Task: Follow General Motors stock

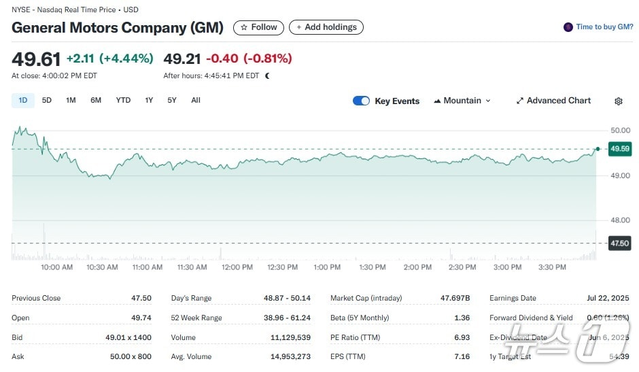Action: (258, 27)
